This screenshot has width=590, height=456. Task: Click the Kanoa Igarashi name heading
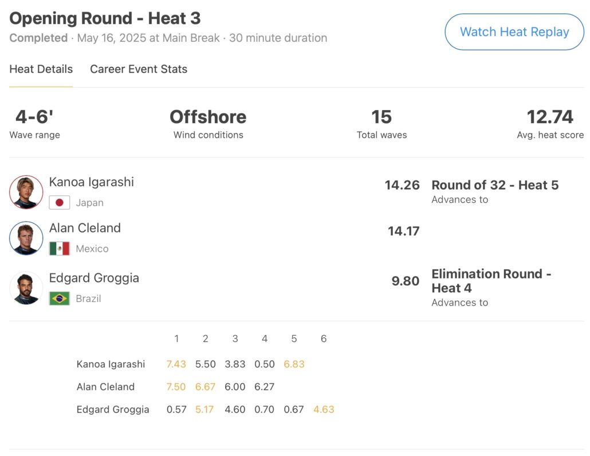coord(92,182)
